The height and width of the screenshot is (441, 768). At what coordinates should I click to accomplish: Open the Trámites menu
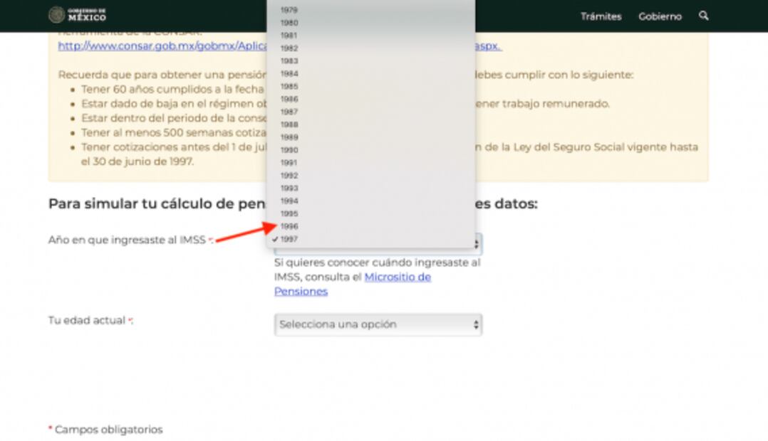pos(601,16)
